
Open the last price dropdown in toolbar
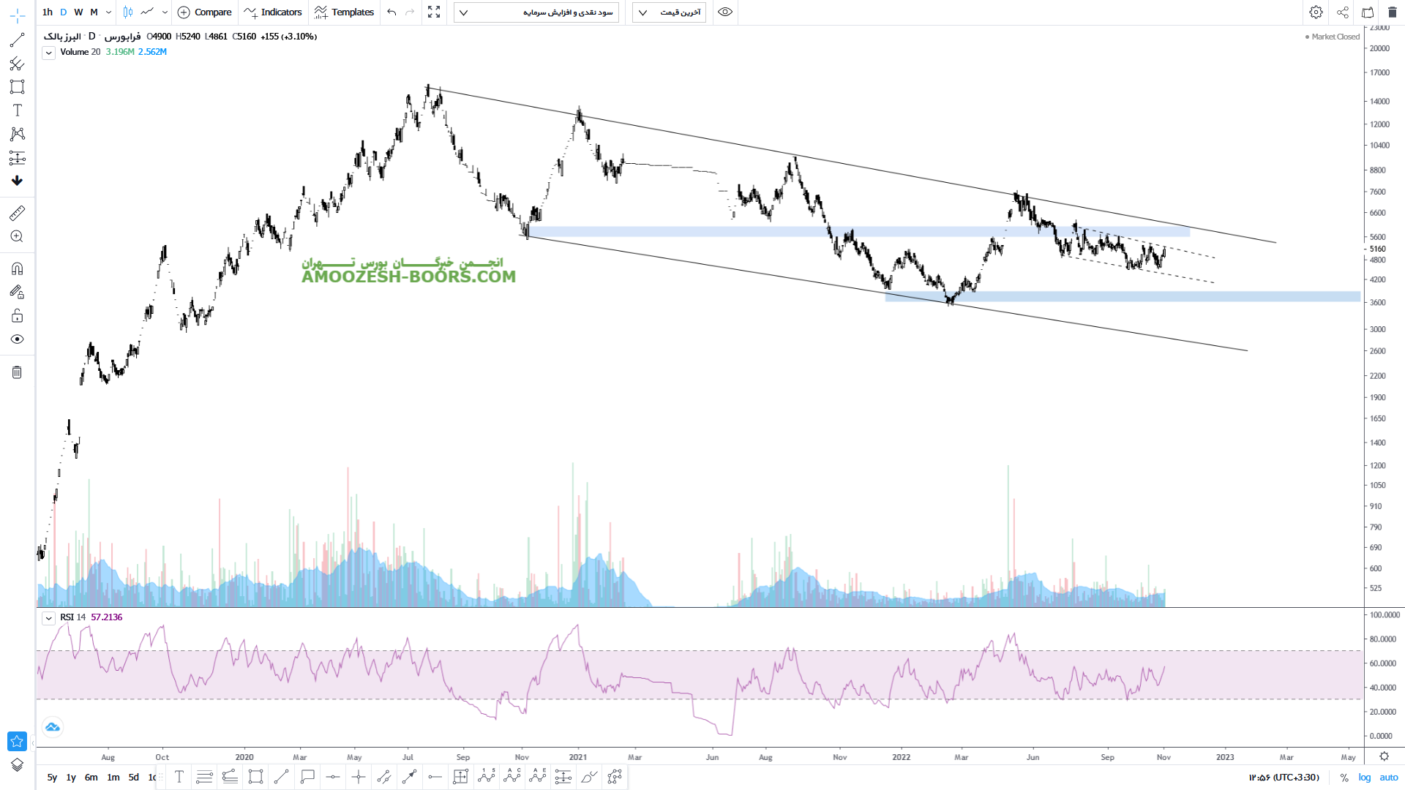pyautogui.click(x=669, y=12)
